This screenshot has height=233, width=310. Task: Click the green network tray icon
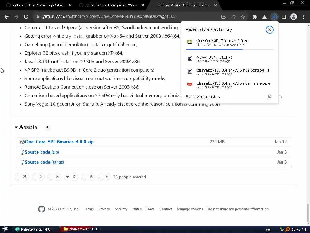[282, 229]
